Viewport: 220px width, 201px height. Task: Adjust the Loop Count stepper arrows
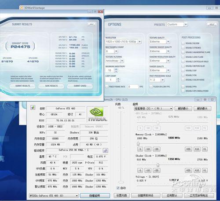(118, 80)
